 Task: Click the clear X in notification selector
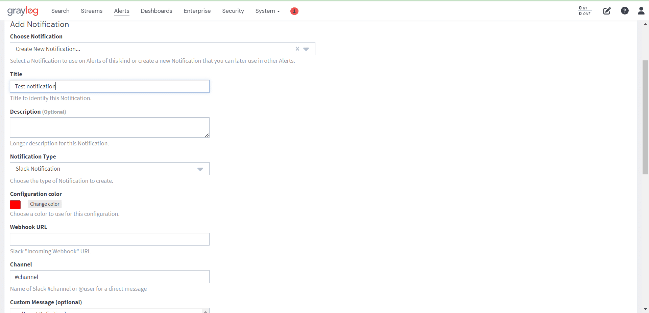click(x=297, y=49)
